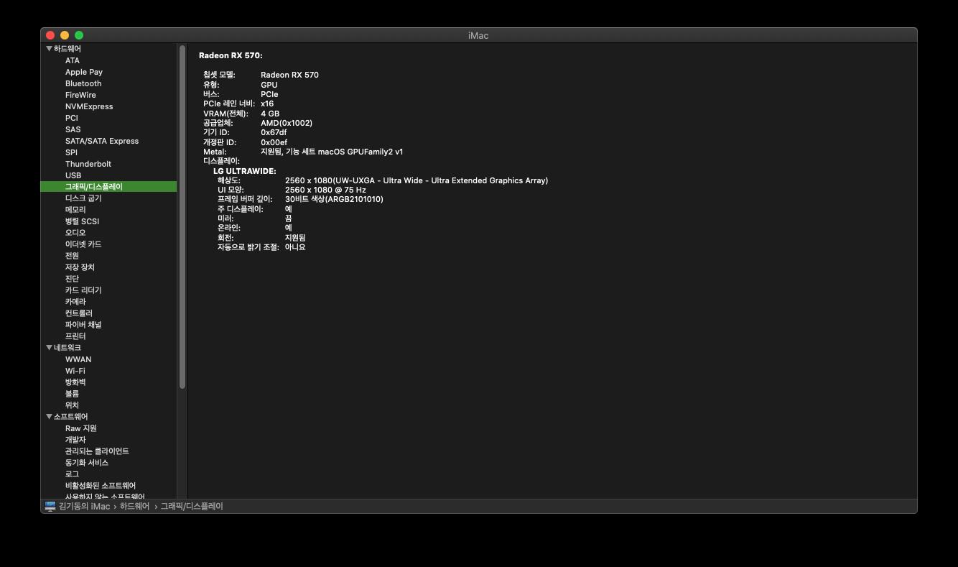
Task: Collapse the 하드웨어 section triangle
Action: tap(49, 49)
